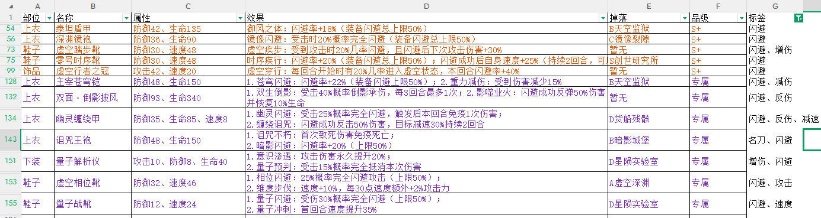Open the active filter icon on 标签 column
Image resolution: width=821 pixels, height=218 pixels.
click(798, 18)
